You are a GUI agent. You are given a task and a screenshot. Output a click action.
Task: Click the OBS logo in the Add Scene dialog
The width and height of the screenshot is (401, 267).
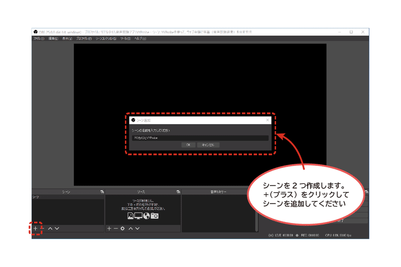click(133, 120)
